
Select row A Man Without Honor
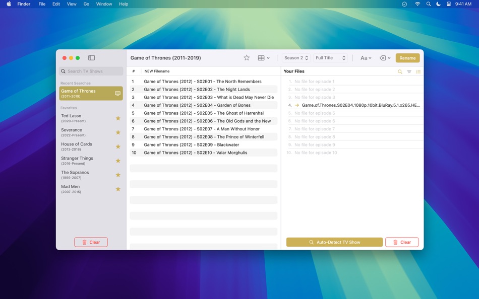pos(204,129)
